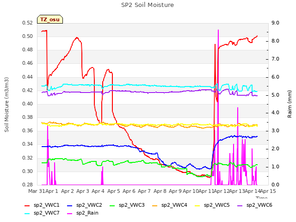The image size is (296, 222).
Task: Click the 0.32 left axis value
Action: (x=28, y=158)
